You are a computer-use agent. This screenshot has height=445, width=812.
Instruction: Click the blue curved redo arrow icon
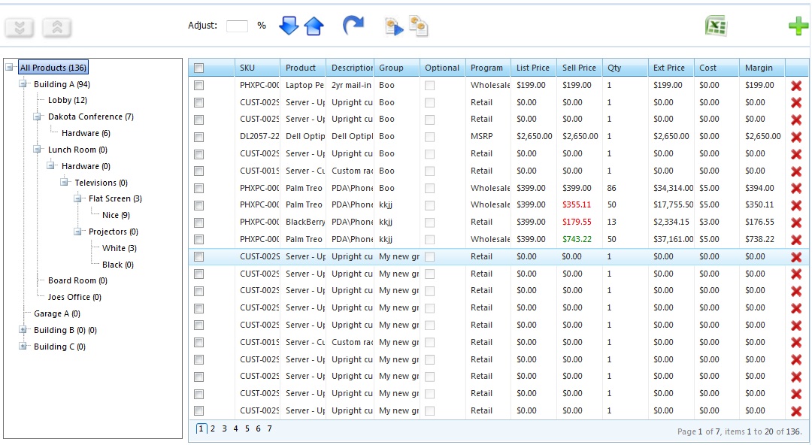353,26
